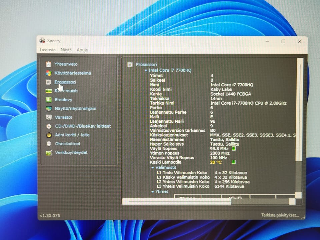Select the Verkkoyhteydet network icon
320x240 pixels.
tap(49, 153)
